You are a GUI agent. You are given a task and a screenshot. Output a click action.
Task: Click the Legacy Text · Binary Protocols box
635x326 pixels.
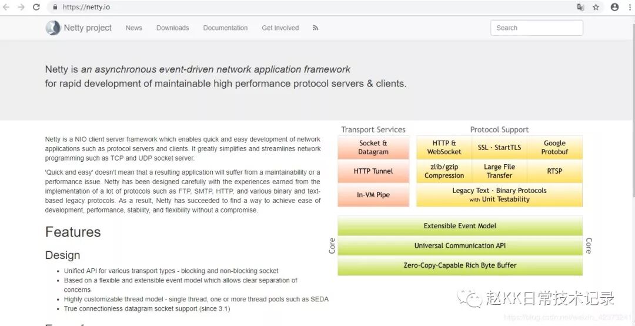[499, 195]
